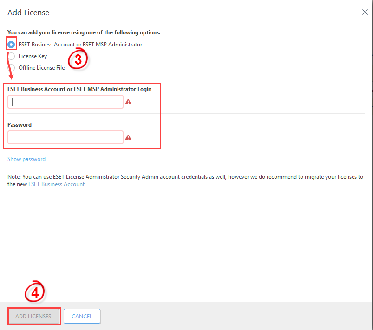Click the warning icon beside the Login field

tap(128, 102)
